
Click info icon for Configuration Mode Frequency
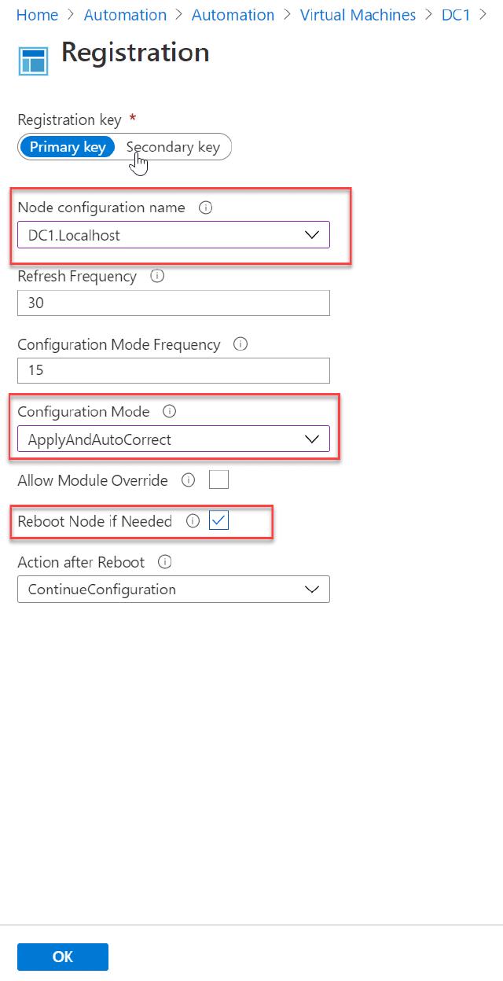click(241, 344)
